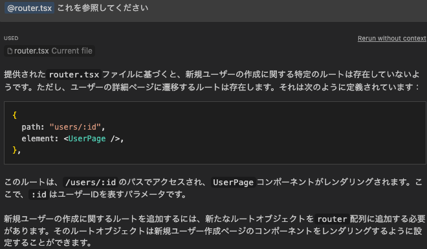Click inline code 'UserPage' in the paragraph
Image resolution: width=427 pixels, height=249 pixels.
[x=233, y=182]
